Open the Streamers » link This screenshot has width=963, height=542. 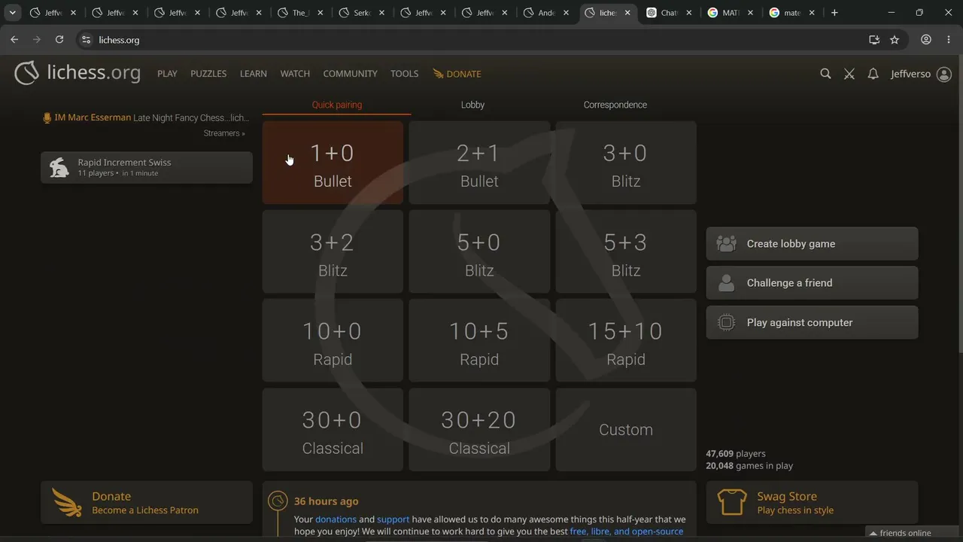pos(224,133)
